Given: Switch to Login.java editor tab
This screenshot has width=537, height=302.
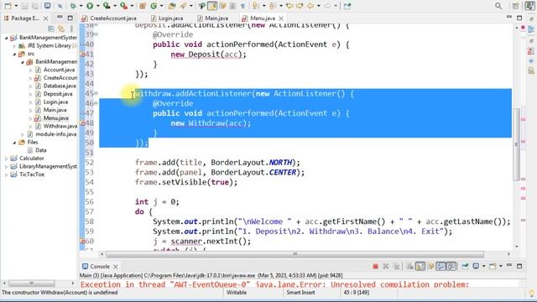Looking at the screenshot, I should click(x=167, y=18).
